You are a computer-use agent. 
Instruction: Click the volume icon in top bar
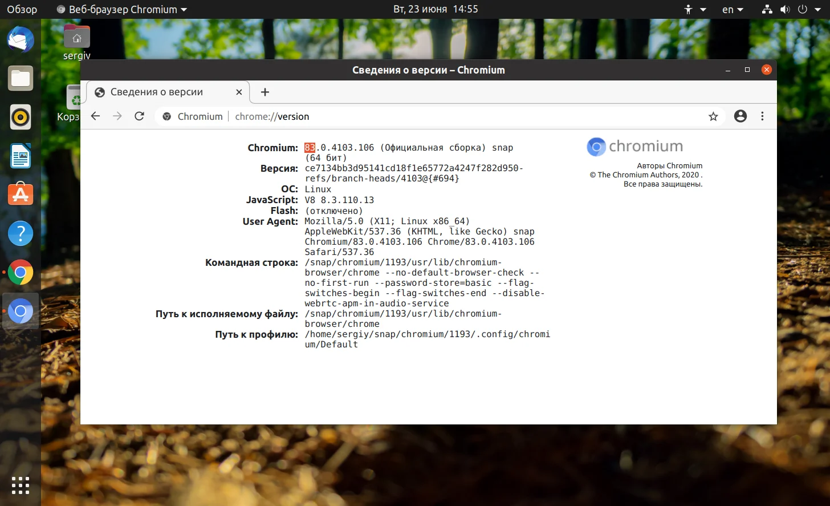click(785, 9)
